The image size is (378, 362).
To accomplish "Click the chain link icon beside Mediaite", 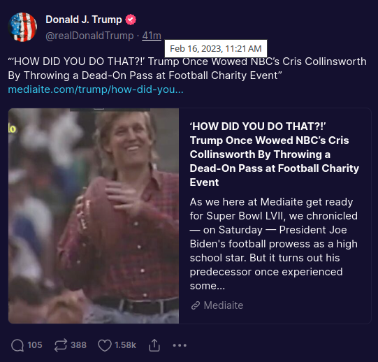I will (x=196, y=305).
